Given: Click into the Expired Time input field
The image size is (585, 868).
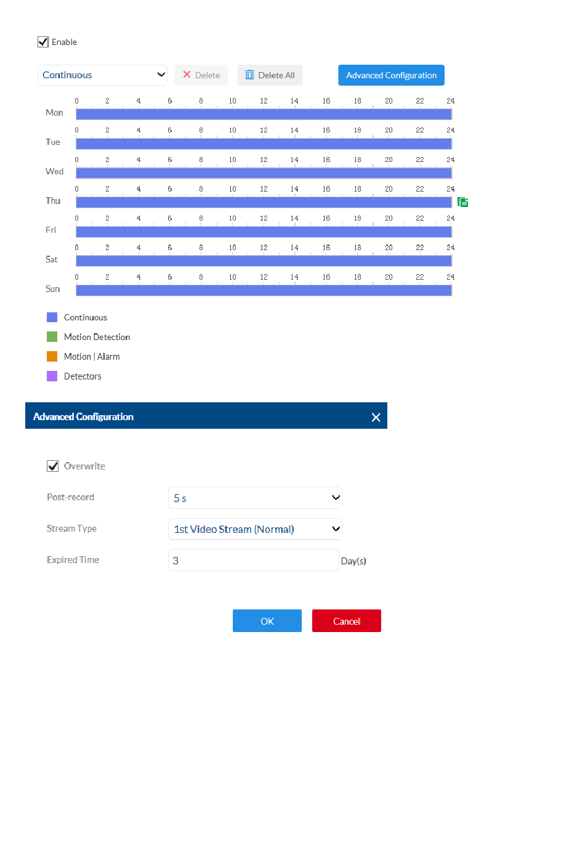Looking at the screenshot, I should (x=253, y=561).
